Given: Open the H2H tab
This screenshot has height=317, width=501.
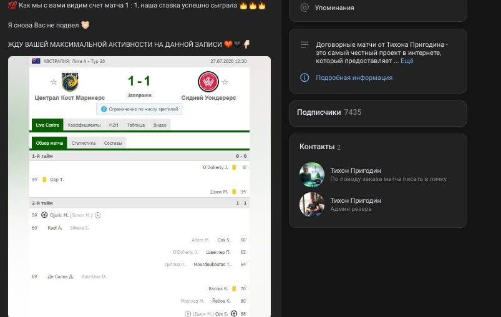Looking at the screenshot, I should click(114, 125).
